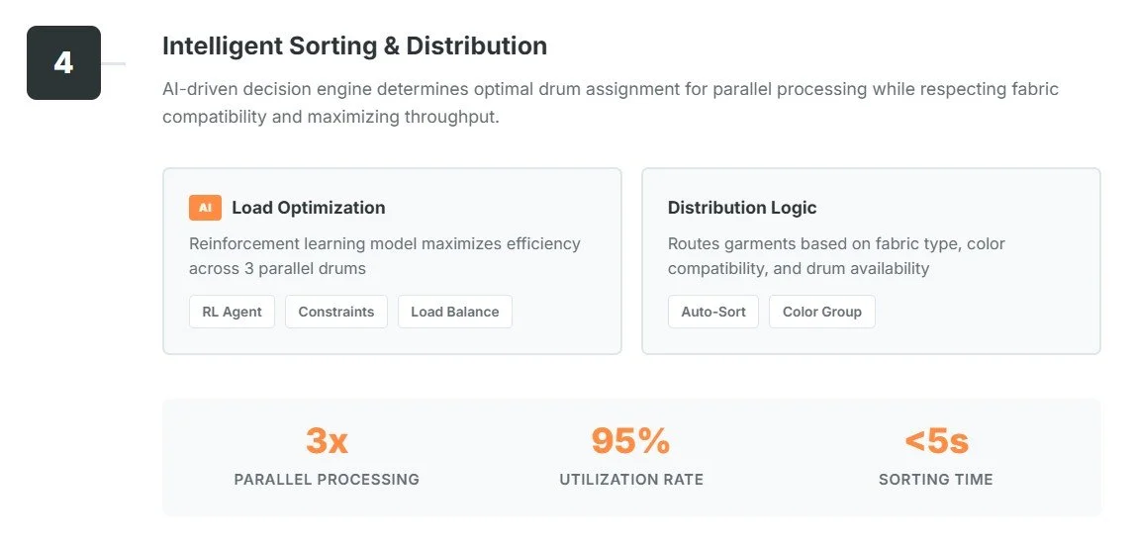This screenshot has width=1135, height=546.
Task: Select the RL Agent tag
Action: click(x=232, y=312)
